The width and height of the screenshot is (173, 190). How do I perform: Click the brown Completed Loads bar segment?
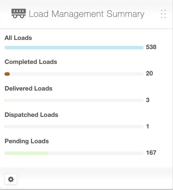pyautogui.click(x=7, y=74)
